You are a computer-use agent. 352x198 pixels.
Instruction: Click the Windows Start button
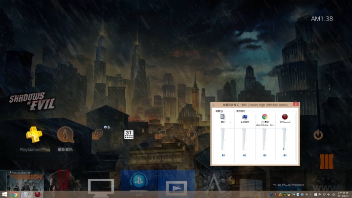(4, 195)
